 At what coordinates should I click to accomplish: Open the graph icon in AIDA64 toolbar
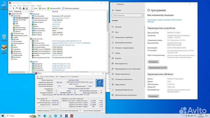coord(27,8)
